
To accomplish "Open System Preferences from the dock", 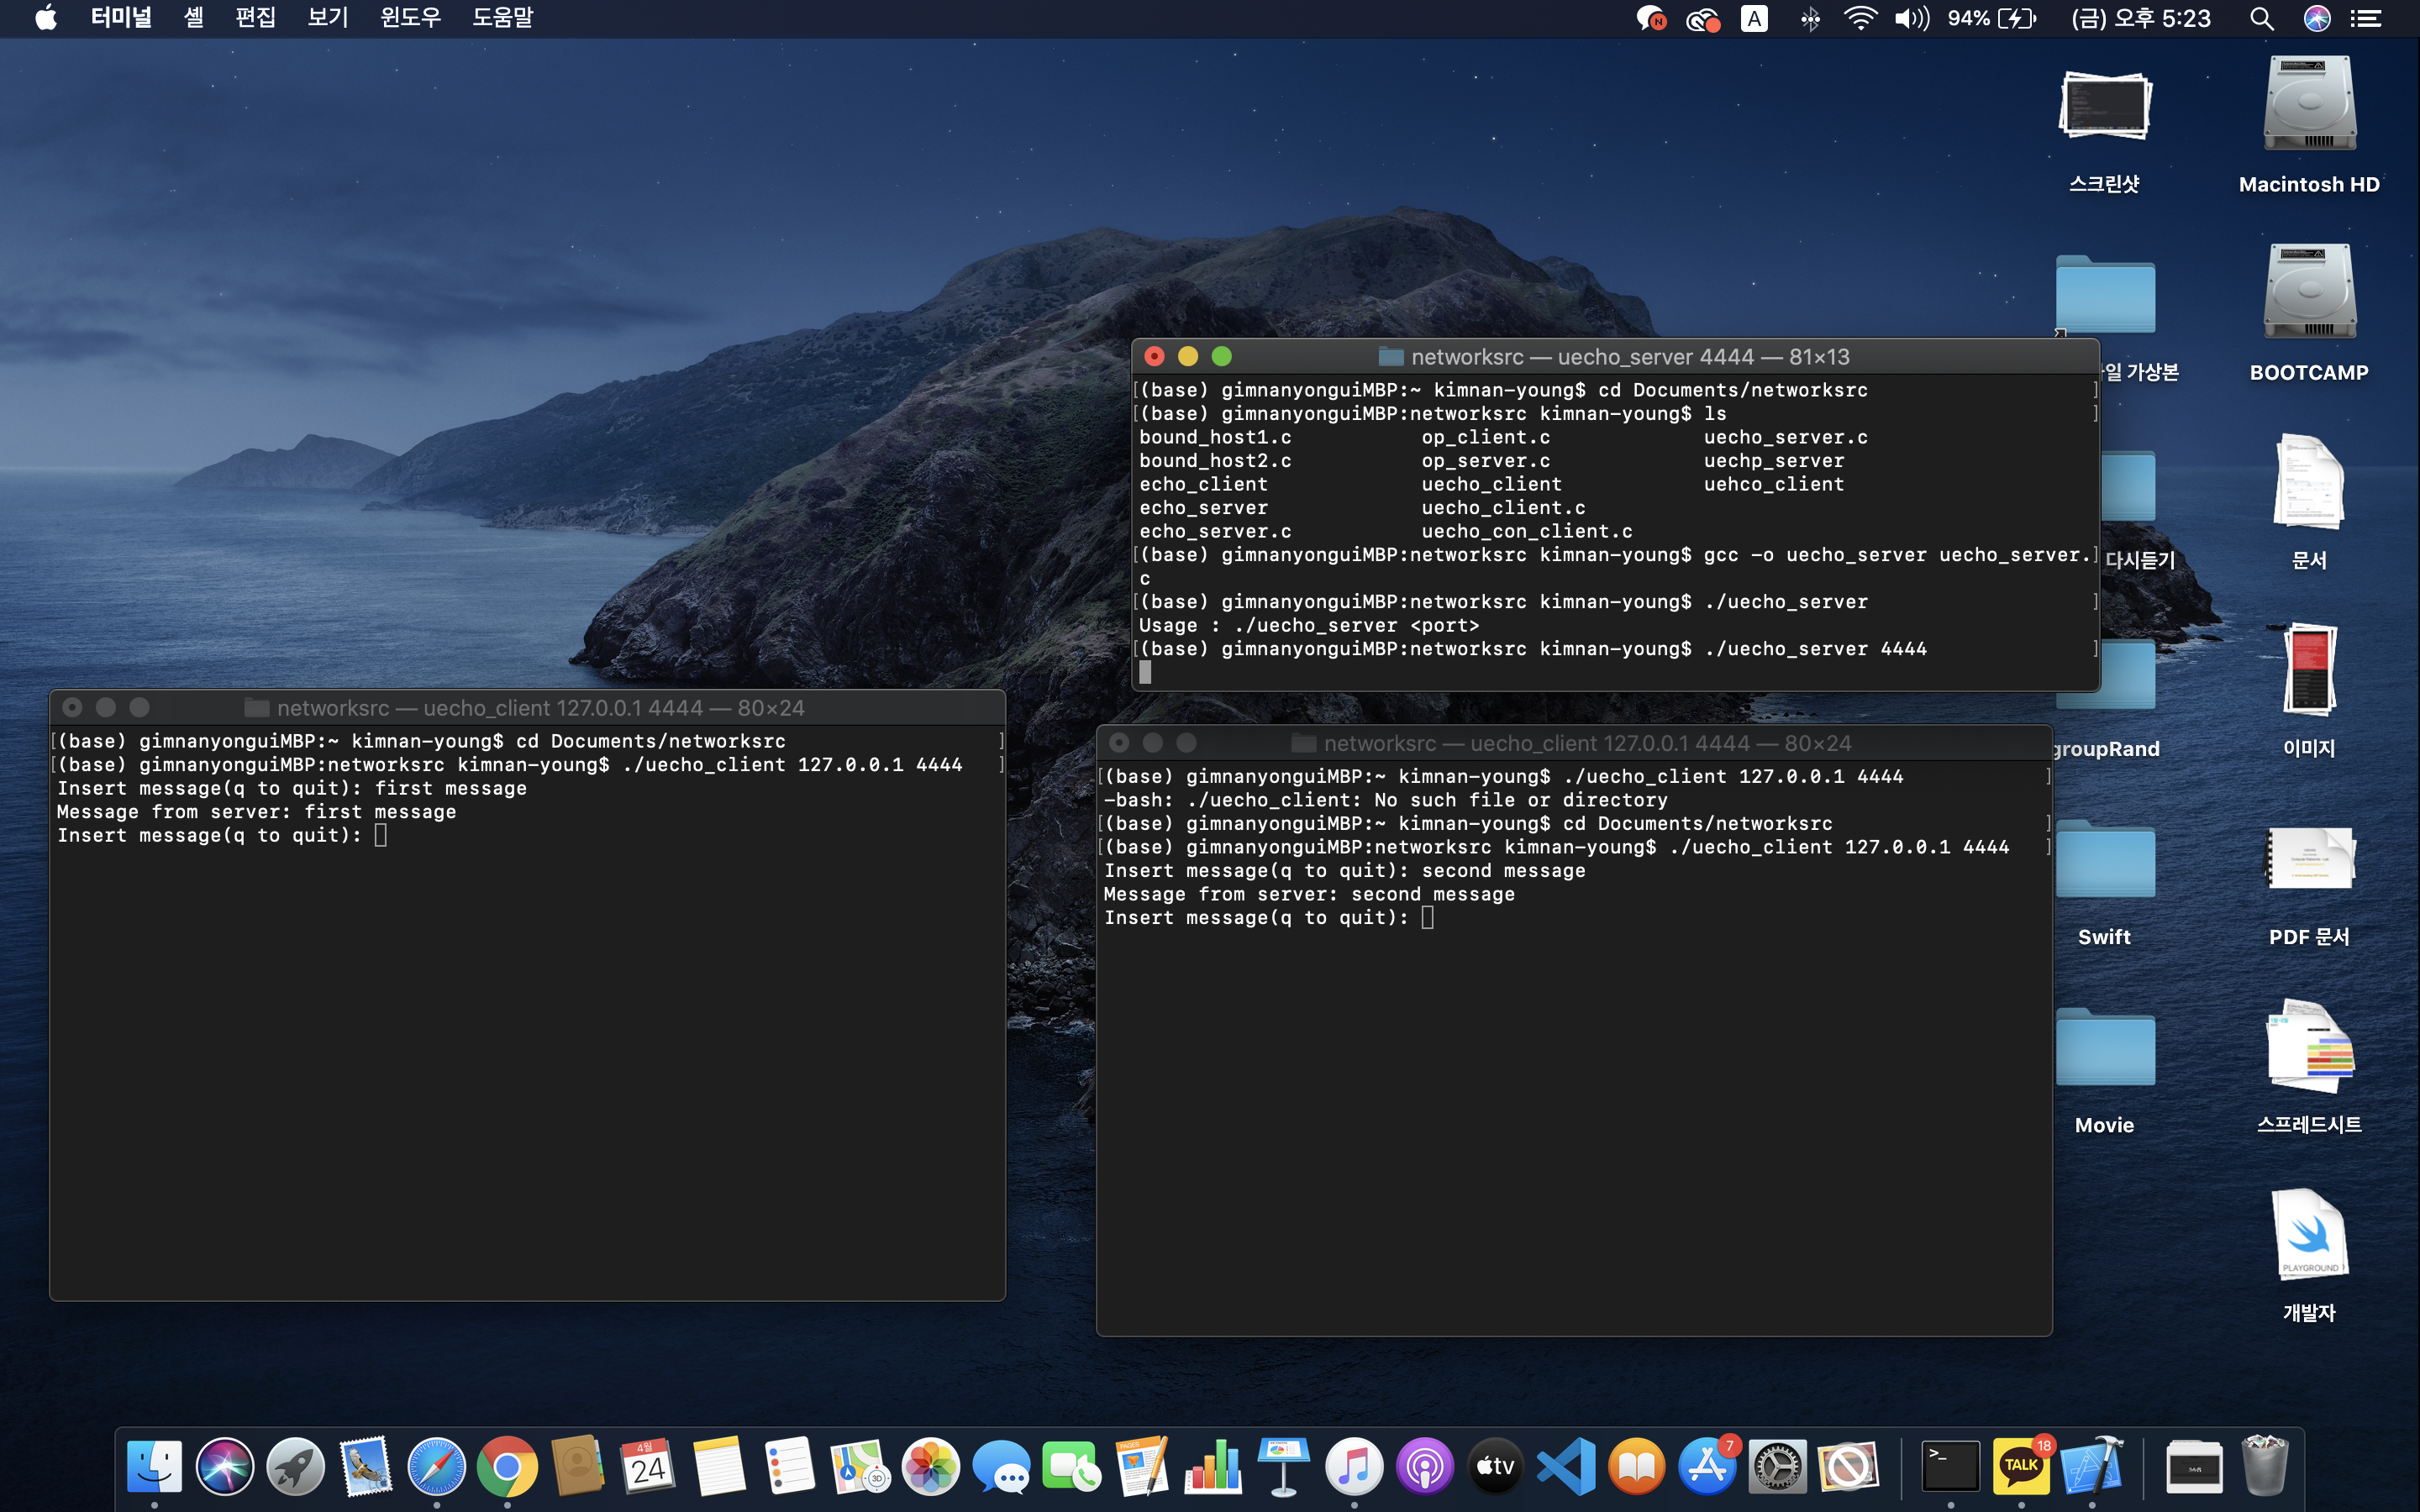I will [1777, 1467].
